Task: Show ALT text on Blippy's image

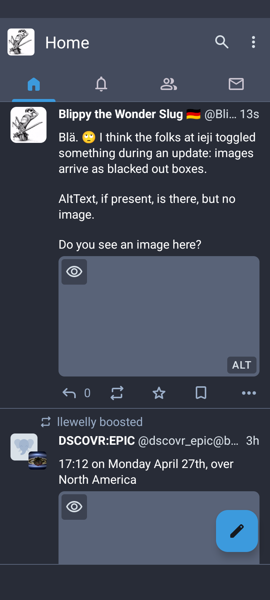Action: tap(241, 365)
